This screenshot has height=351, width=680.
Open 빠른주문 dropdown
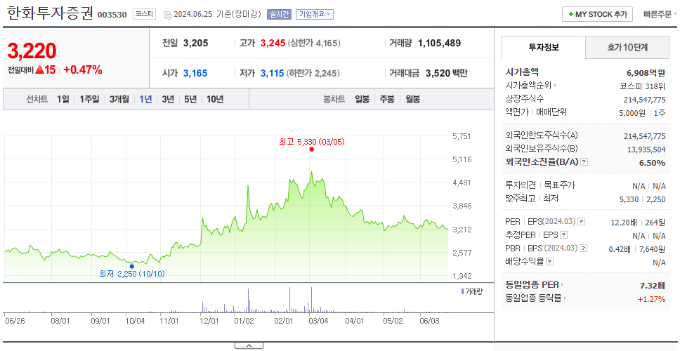point(660,14)
